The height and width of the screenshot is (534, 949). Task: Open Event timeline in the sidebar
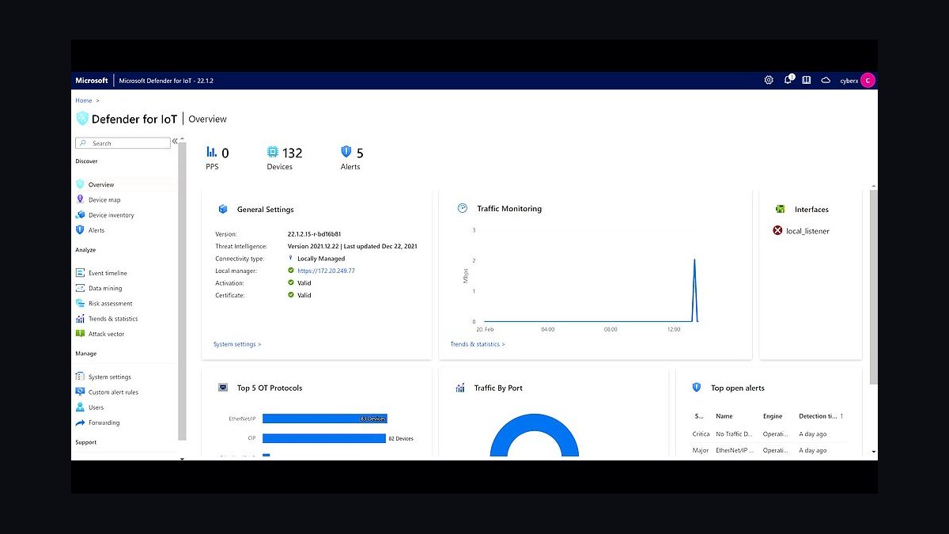click(101, 273)
